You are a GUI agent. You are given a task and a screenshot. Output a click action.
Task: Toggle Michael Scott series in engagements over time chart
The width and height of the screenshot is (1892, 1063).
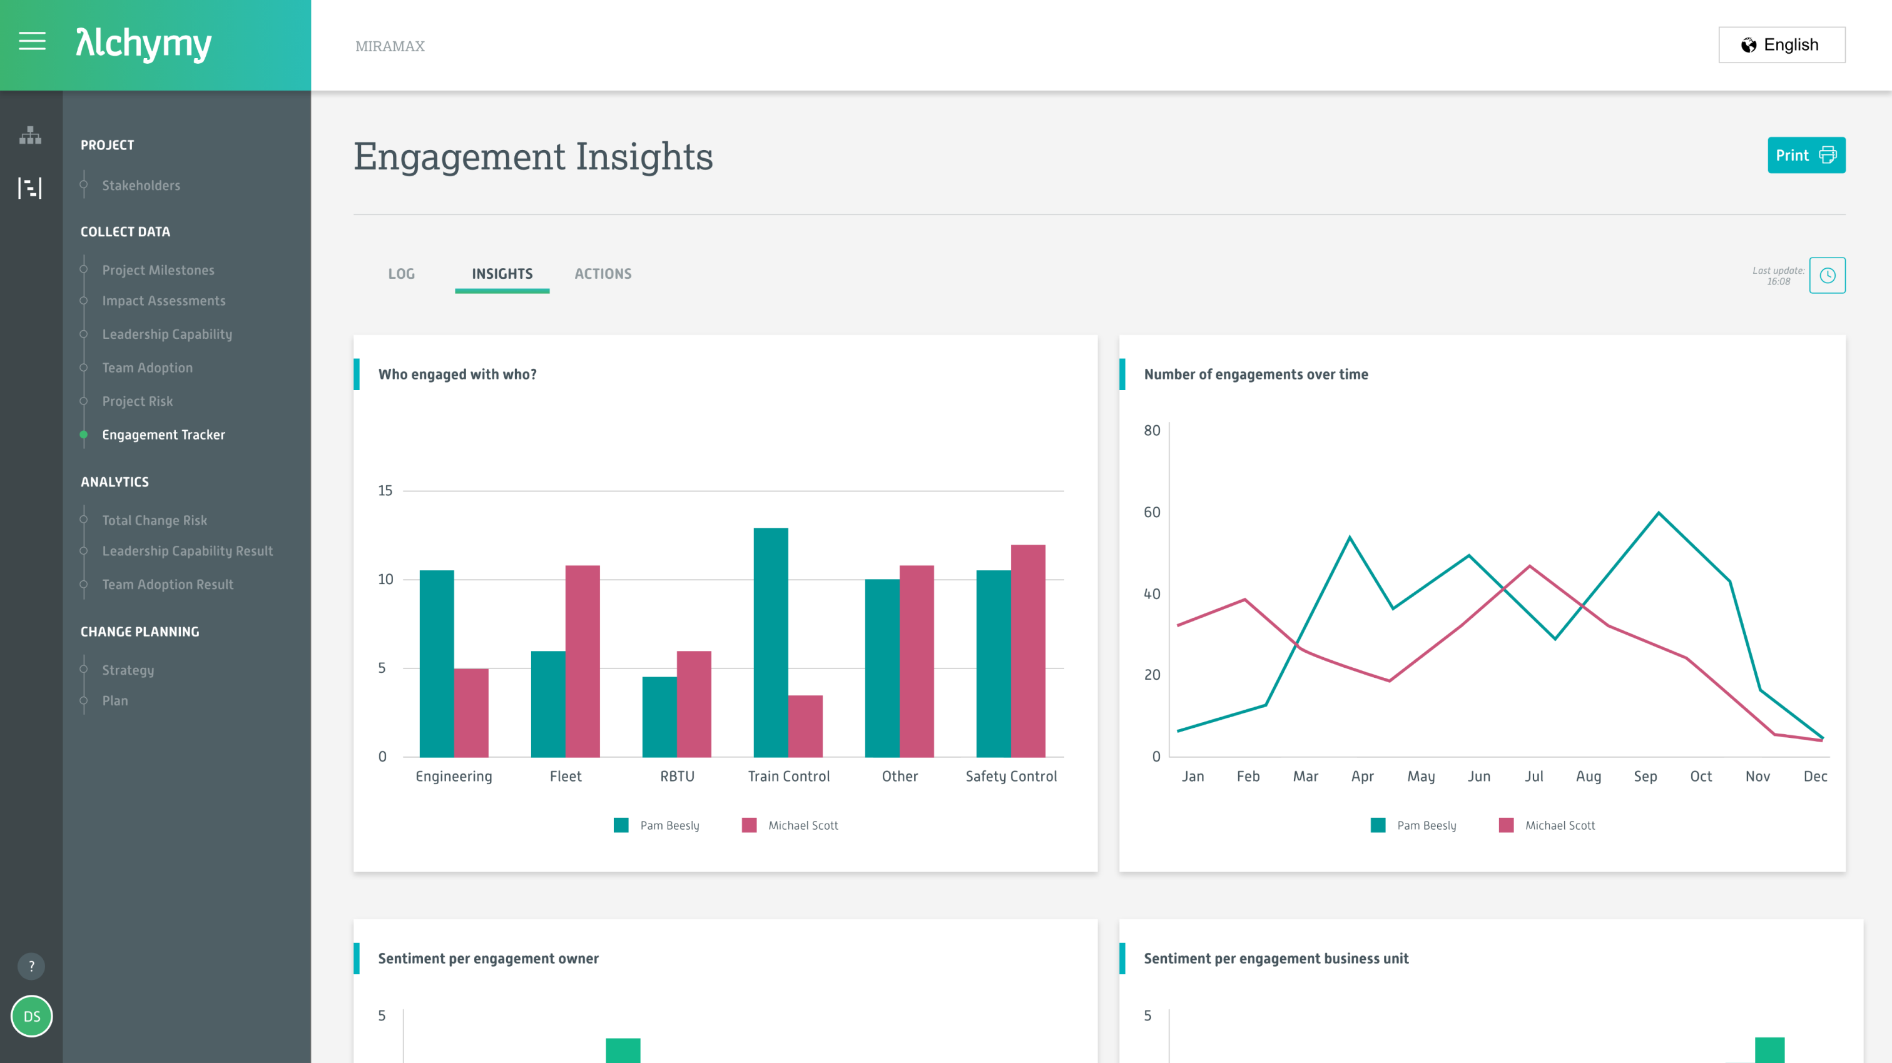tap(1549, 824)
